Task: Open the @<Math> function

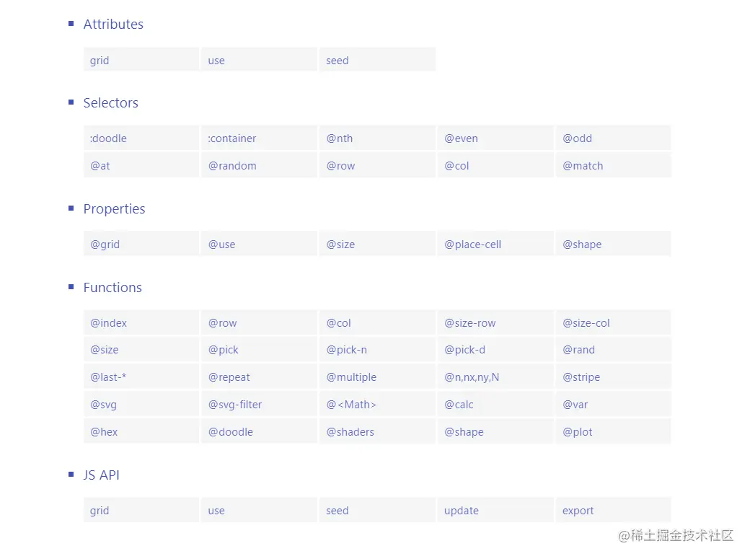Action: pyautogui.click(x=377, y=404)
